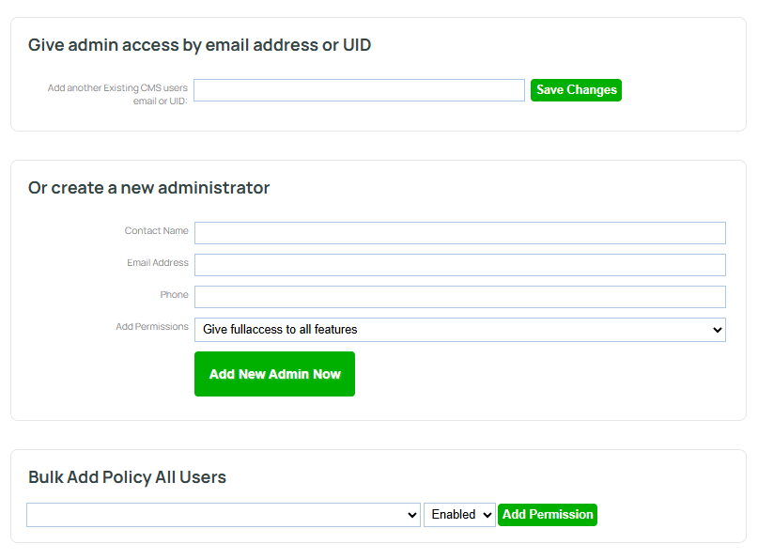Click 'Bulk Add Policy All Users' heading
This screenshot has width=758, height=560.
[127, 477]
